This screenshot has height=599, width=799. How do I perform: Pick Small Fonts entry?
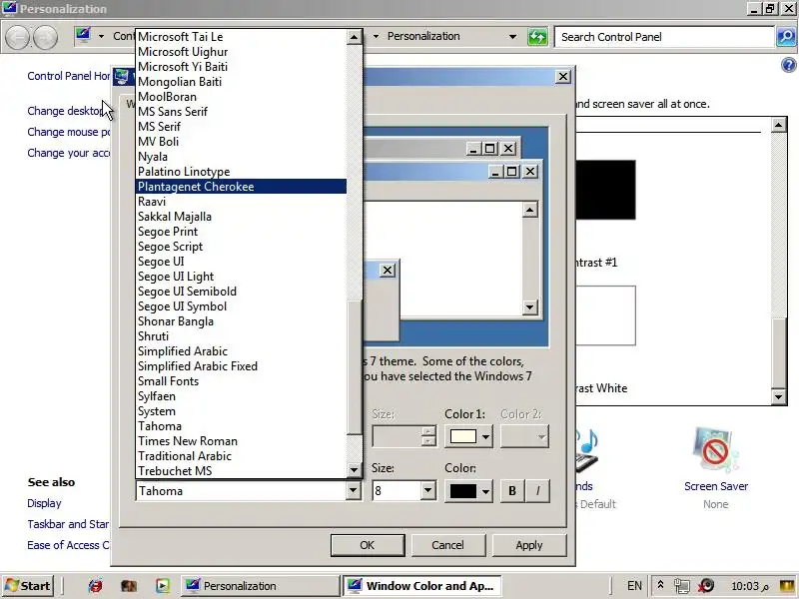[x=242, y=381]
